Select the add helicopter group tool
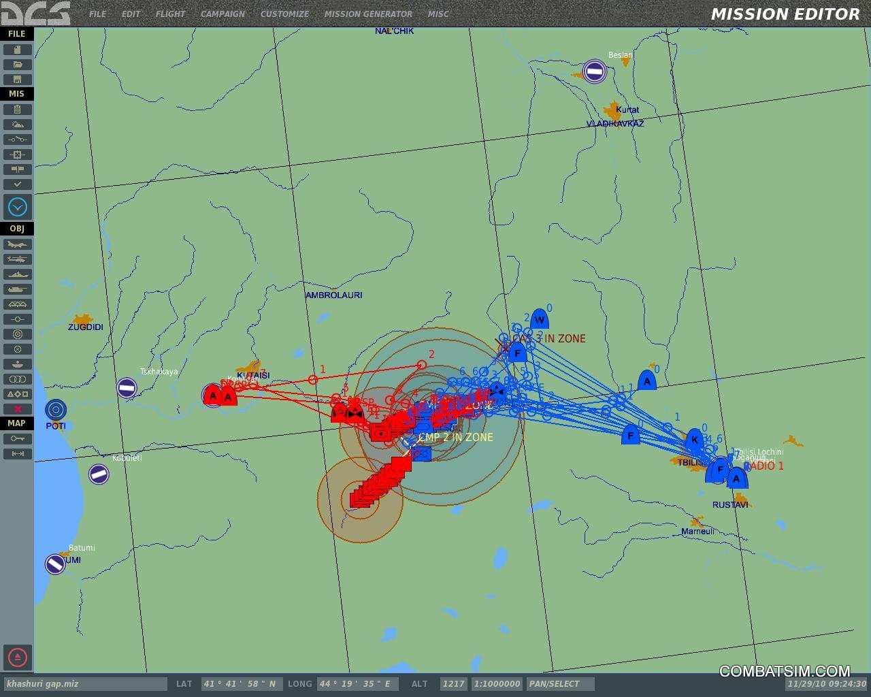The height and width of the screenshot is (697, 871). 18,259
